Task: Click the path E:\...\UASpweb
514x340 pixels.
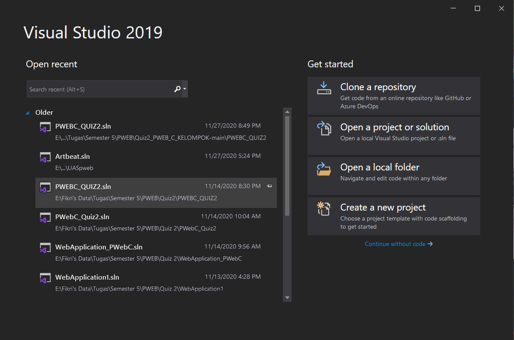Action: [x=74, y=168]
